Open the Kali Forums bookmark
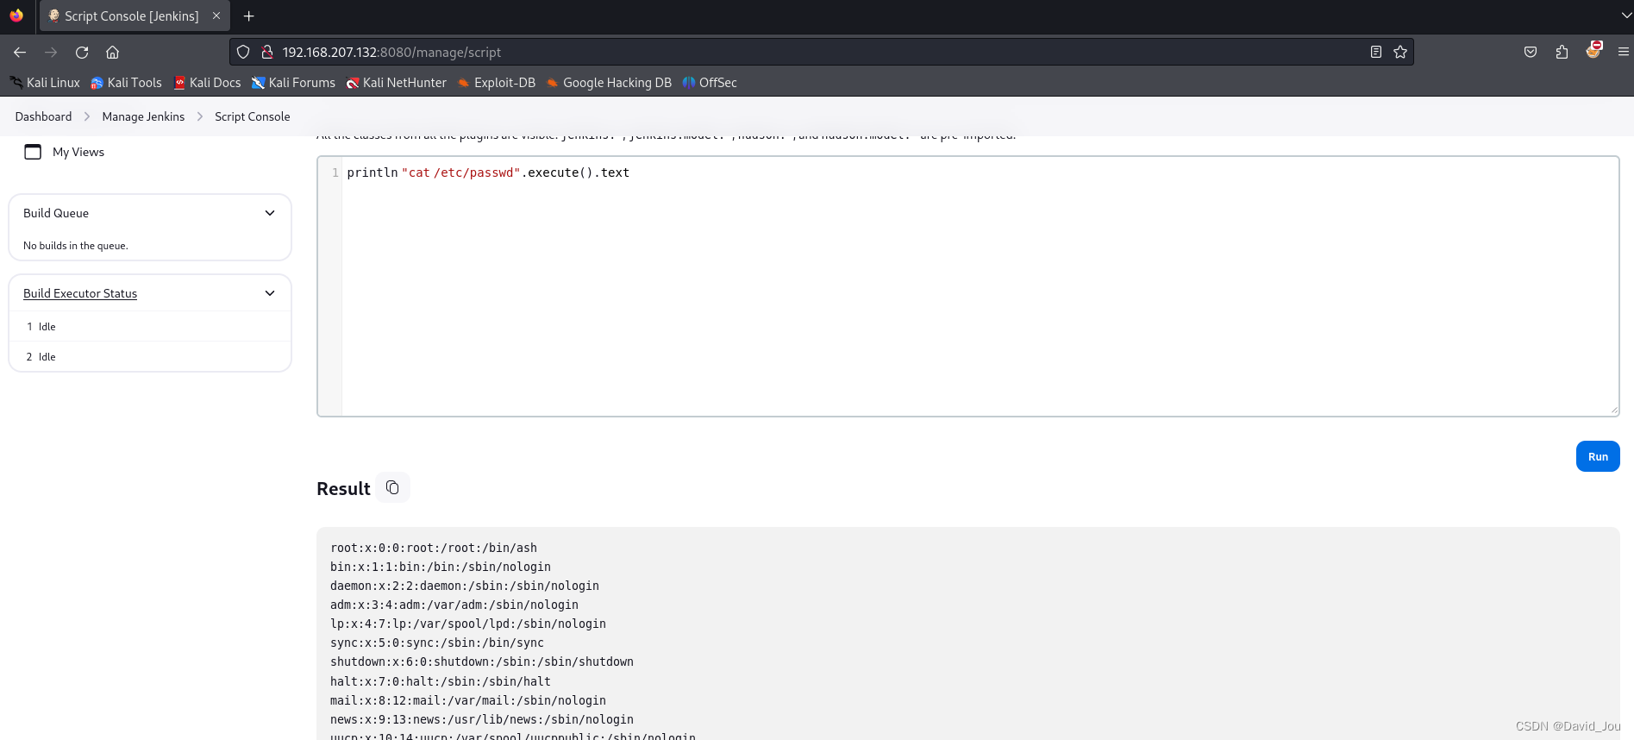 click(x=293, y=83)
